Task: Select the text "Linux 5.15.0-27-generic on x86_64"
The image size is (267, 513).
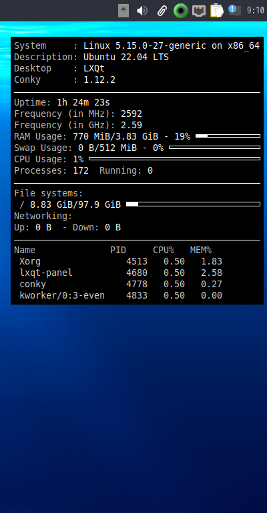Action: tap(172, 46)
